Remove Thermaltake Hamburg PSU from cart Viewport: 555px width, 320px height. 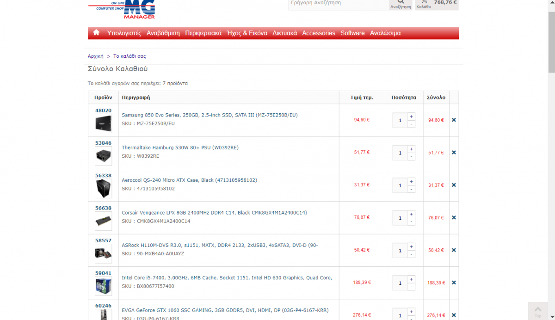tap(454, 152)
